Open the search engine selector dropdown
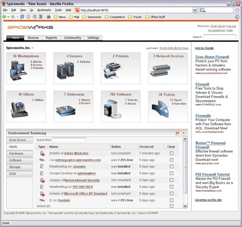This screenshot has height=227, width=242. (202, 10)
